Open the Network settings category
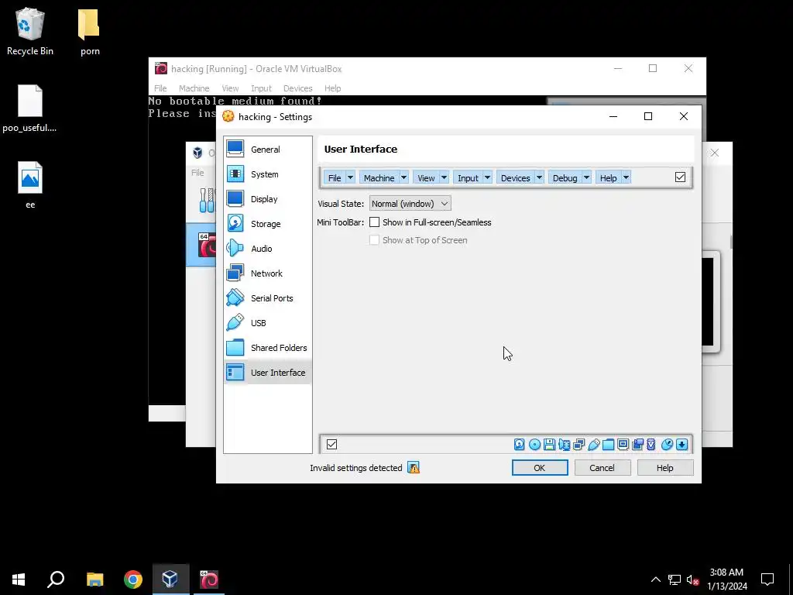 point(267,273)
